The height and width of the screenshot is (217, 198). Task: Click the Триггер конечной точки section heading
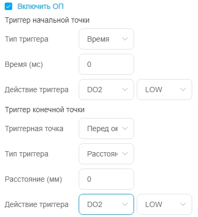coord(45,110)
